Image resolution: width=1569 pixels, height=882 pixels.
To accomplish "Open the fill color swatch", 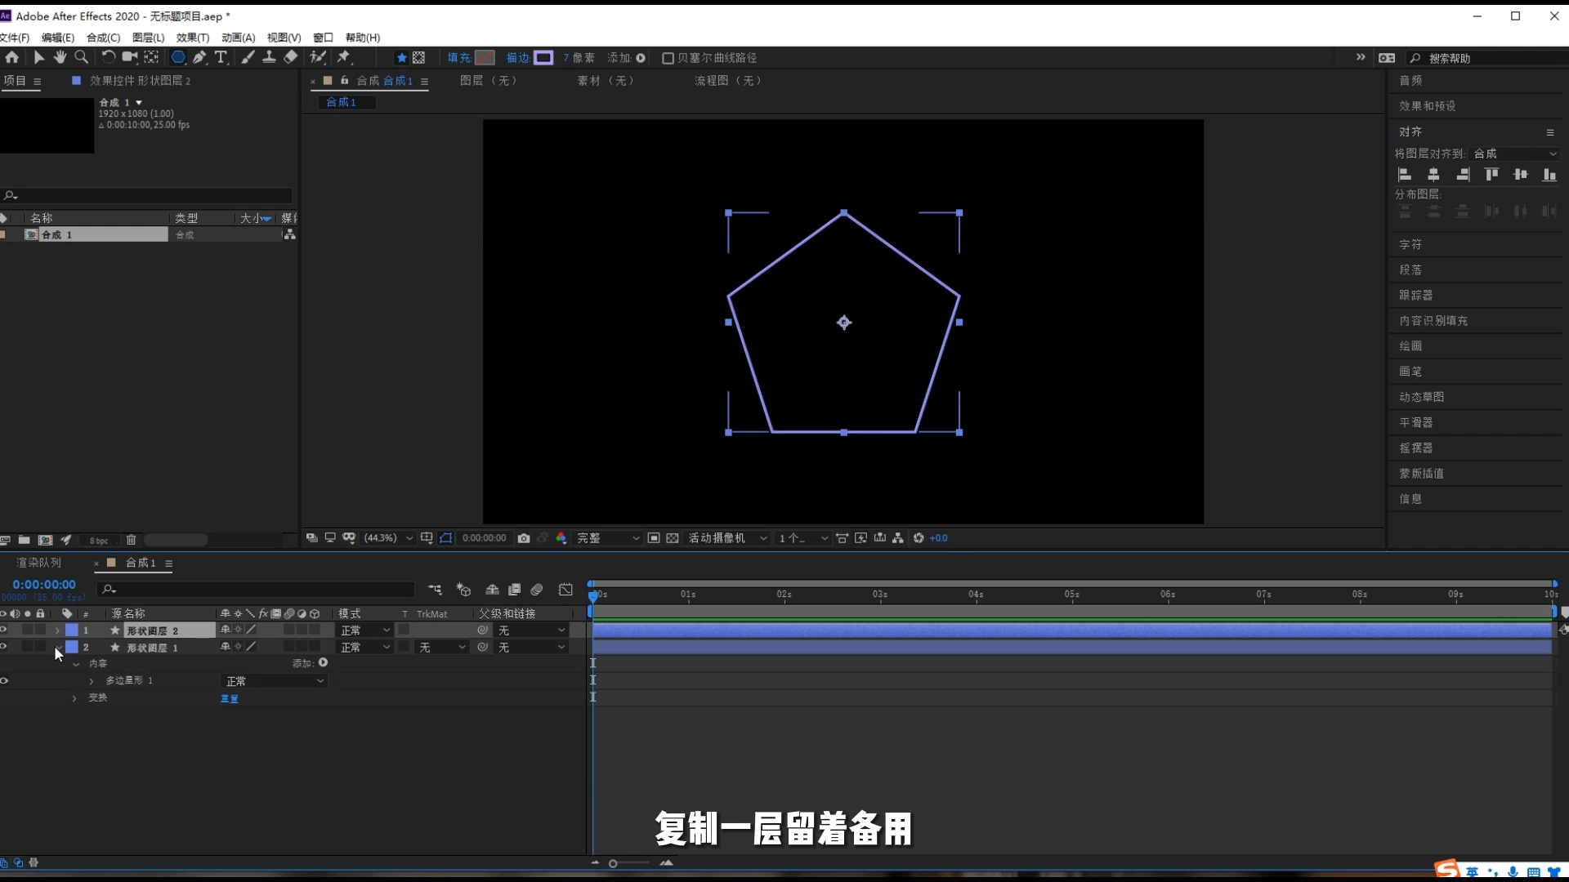I will (x=485, y=58).
